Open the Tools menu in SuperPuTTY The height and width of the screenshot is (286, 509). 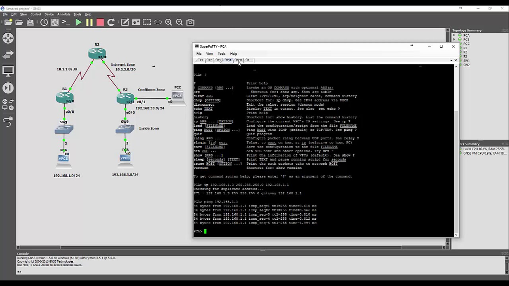221,54
